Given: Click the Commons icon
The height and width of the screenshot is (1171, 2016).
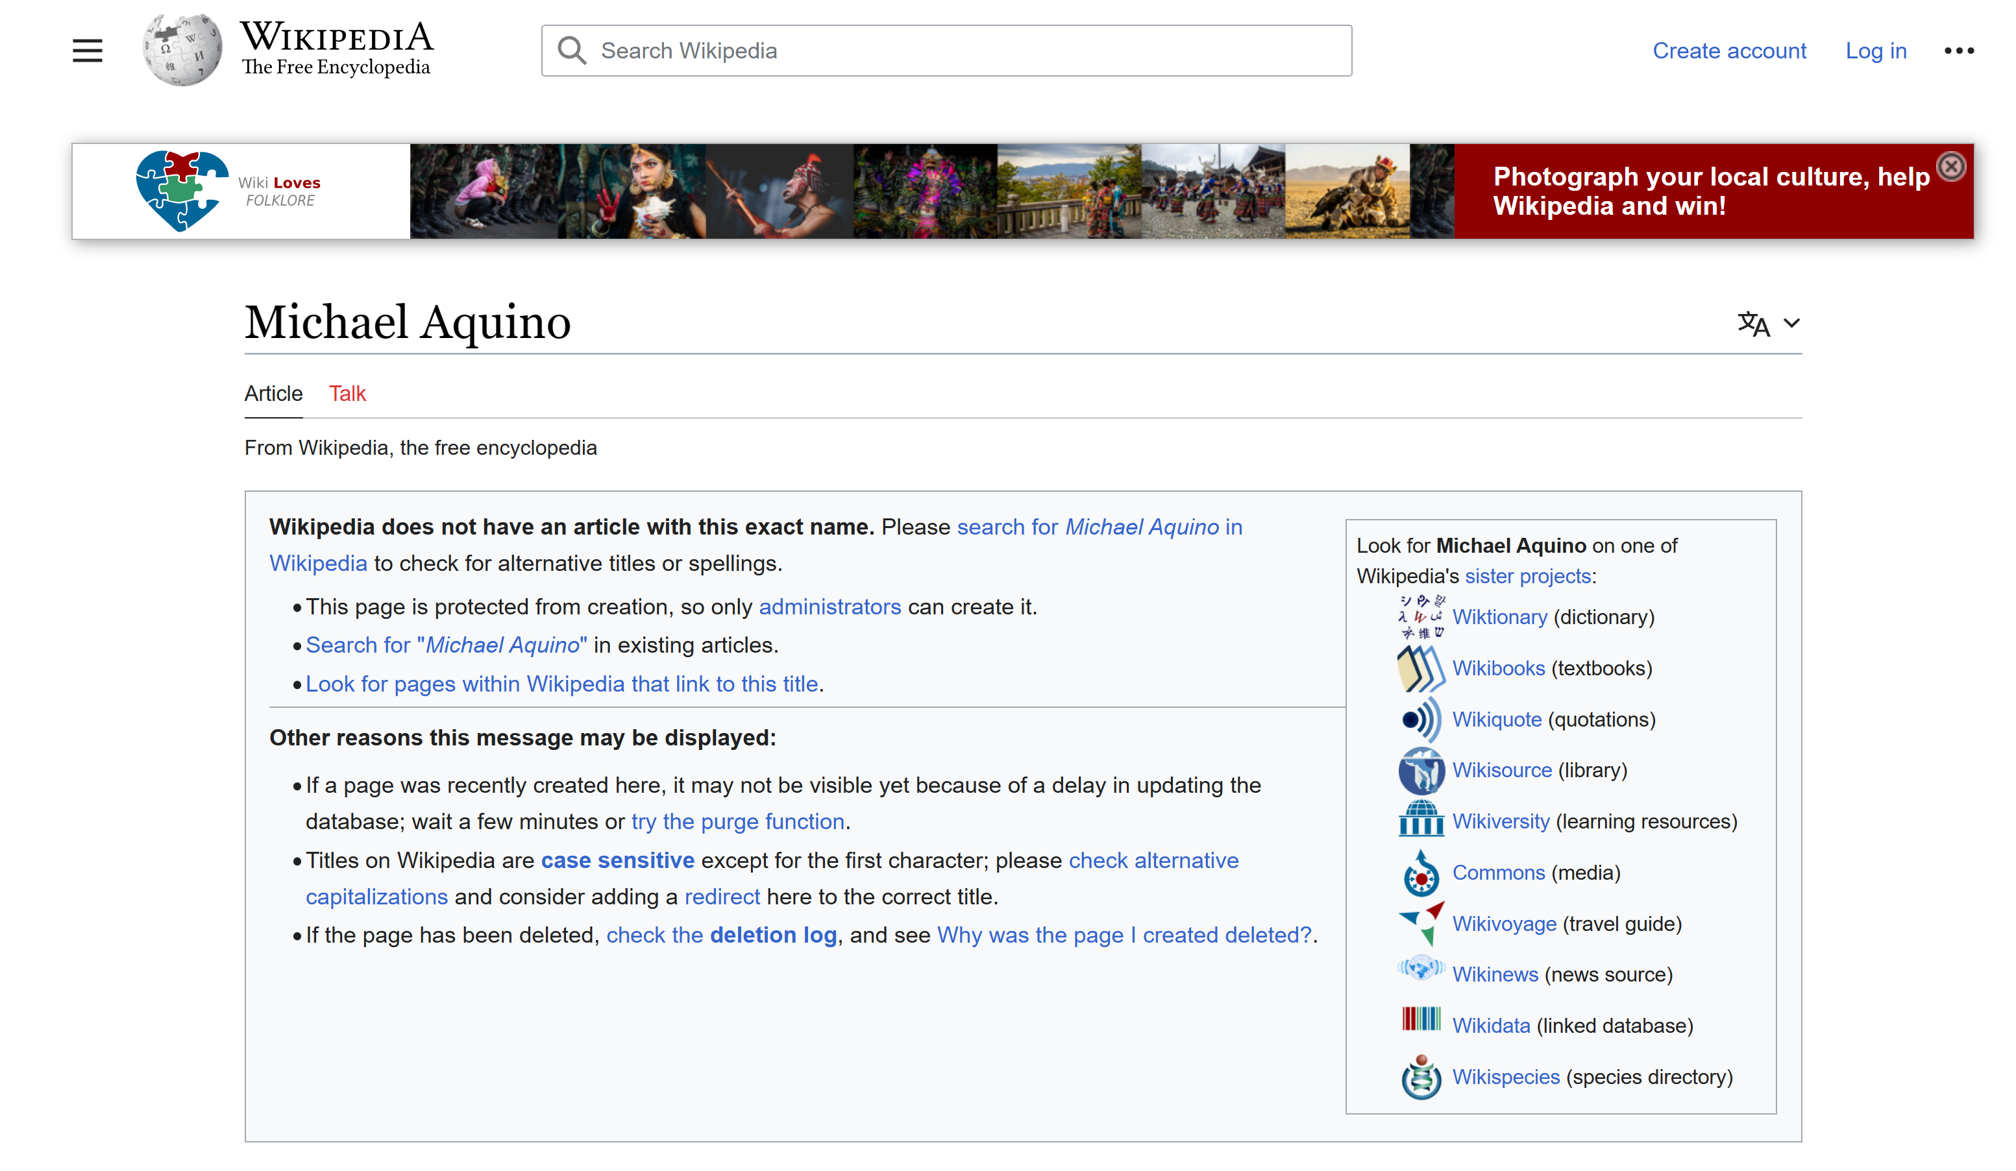Looking at the screenshot, I should pos(1421,873).
